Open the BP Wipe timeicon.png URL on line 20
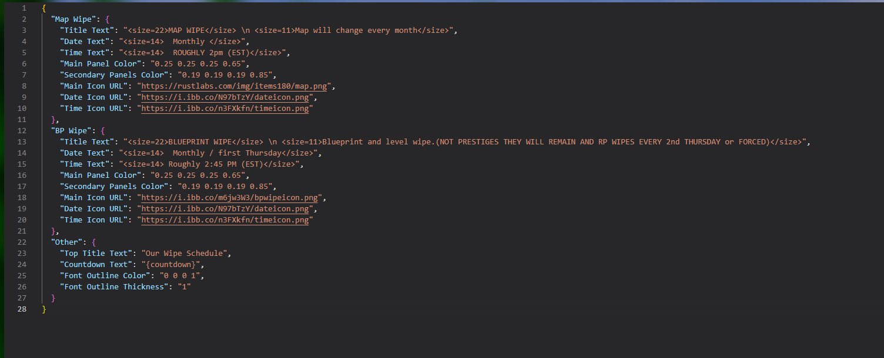 (x=225, y=219)
